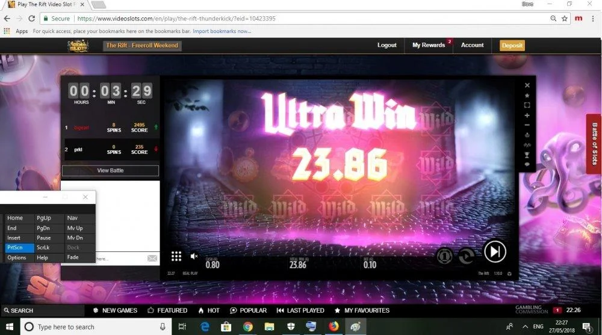The height and width of the screenshot is (335, 602).
Task: Click the Videoslots logo
Action: [x=78, y=46]
